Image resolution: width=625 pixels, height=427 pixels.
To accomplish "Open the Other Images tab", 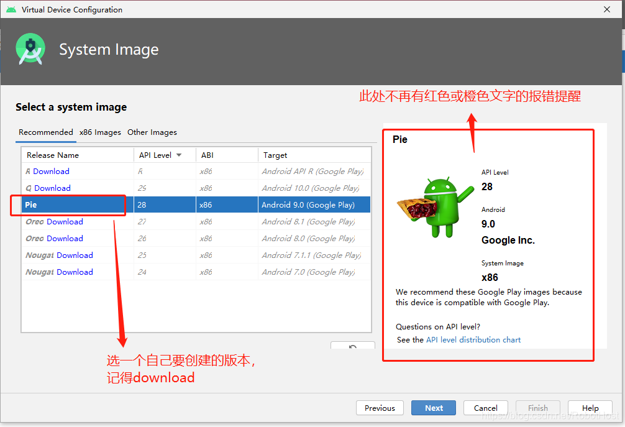I will (152, 132).
